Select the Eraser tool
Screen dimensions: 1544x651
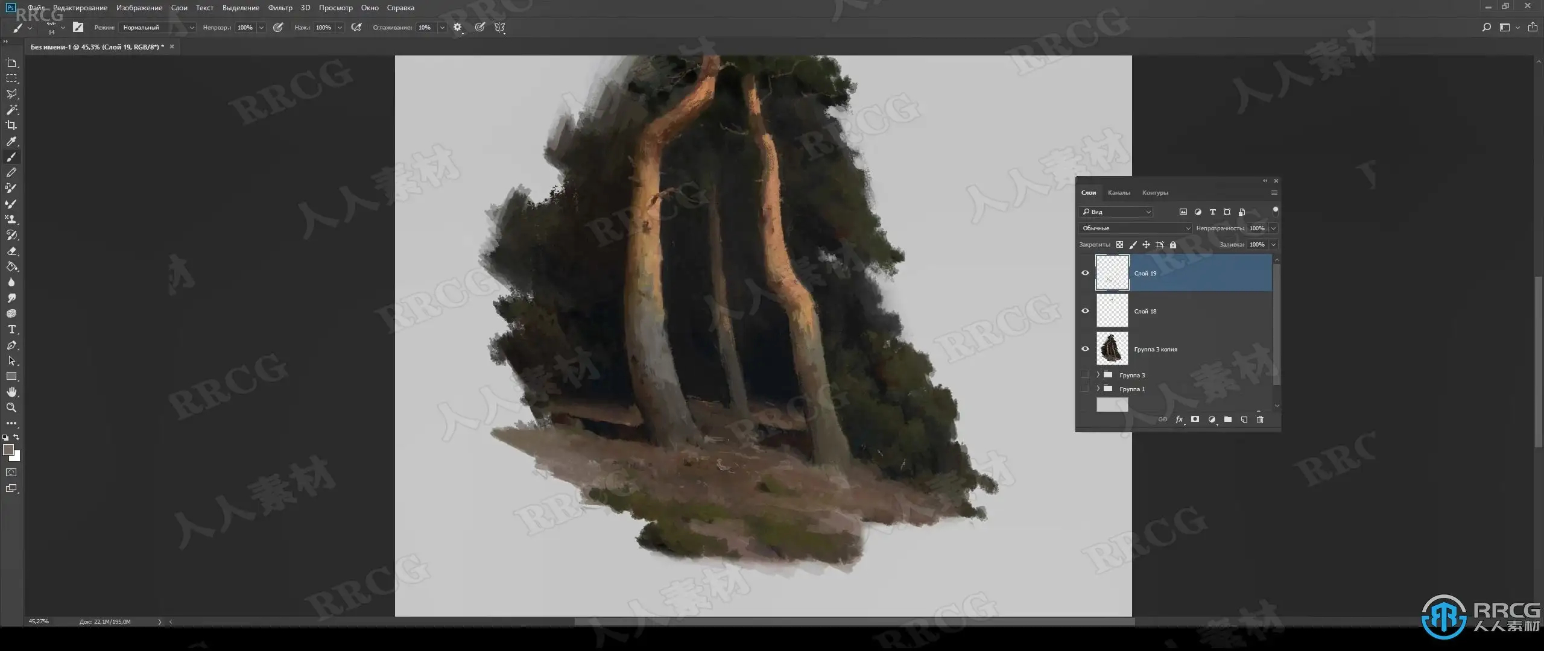[11, 251]
